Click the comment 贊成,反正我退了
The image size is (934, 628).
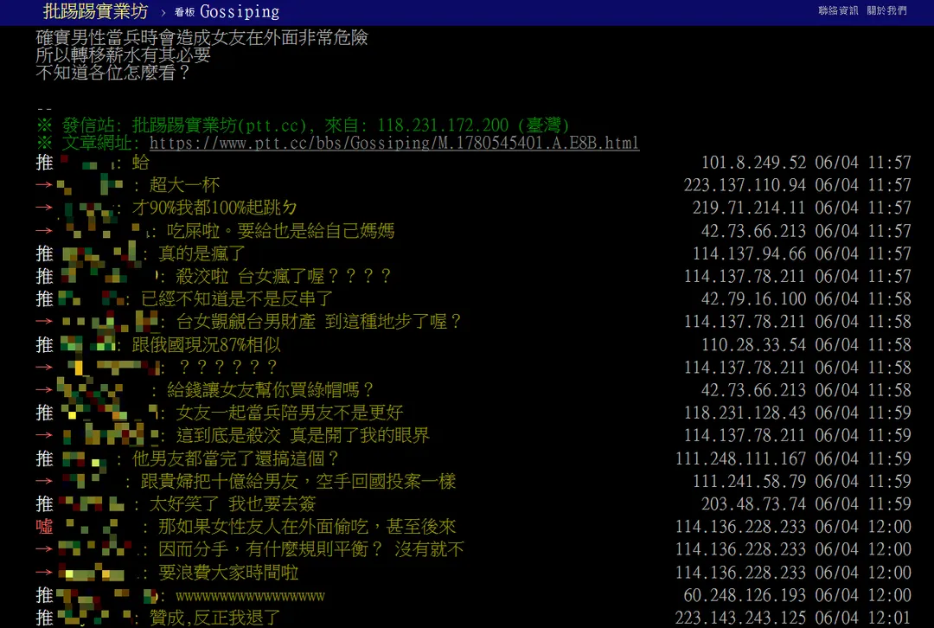(214, 618)
